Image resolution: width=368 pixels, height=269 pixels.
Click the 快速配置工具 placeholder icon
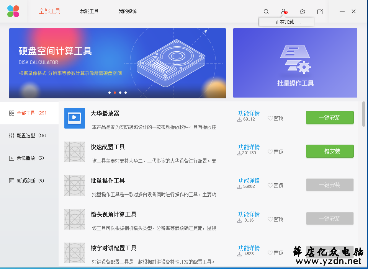click(75, 152)
